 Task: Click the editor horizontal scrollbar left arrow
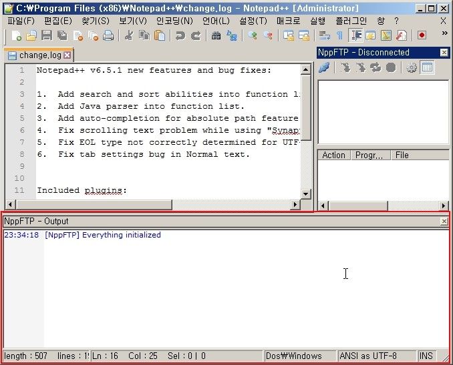pos(10,205)
